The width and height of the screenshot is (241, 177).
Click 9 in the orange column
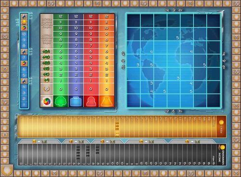tap(107, 34)
